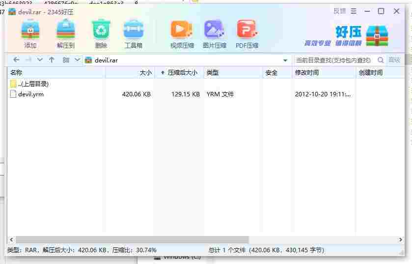Open the hamburger main menu
Image resolution: width=412 pixels, height=264 pixels.
click(x=354, y=11)
